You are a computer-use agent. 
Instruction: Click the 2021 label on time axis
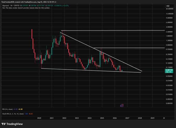[x=52, y=118]
